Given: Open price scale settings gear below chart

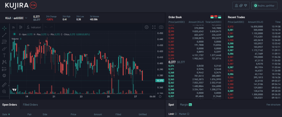Looking at the screenshot, I should coord(160,96).
